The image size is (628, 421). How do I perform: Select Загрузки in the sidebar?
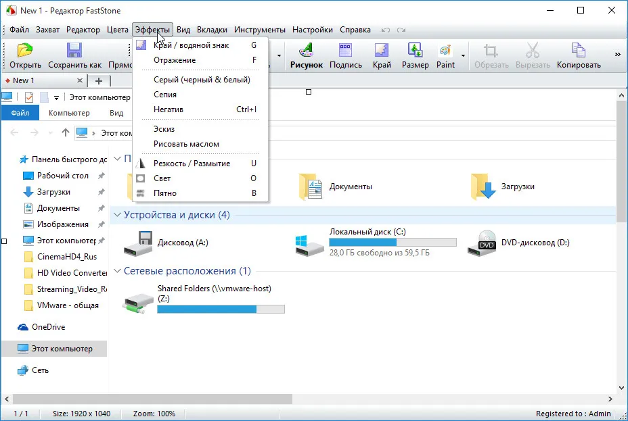(53, 192)
